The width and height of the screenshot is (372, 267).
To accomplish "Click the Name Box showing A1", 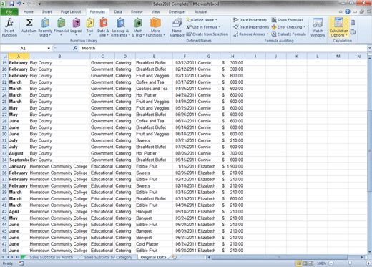I will click(23, 48).
